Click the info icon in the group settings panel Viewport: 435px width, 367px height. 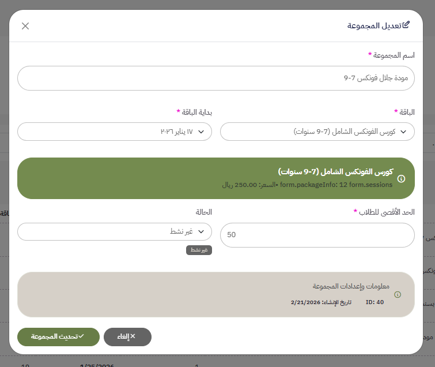tap(398, 294)
